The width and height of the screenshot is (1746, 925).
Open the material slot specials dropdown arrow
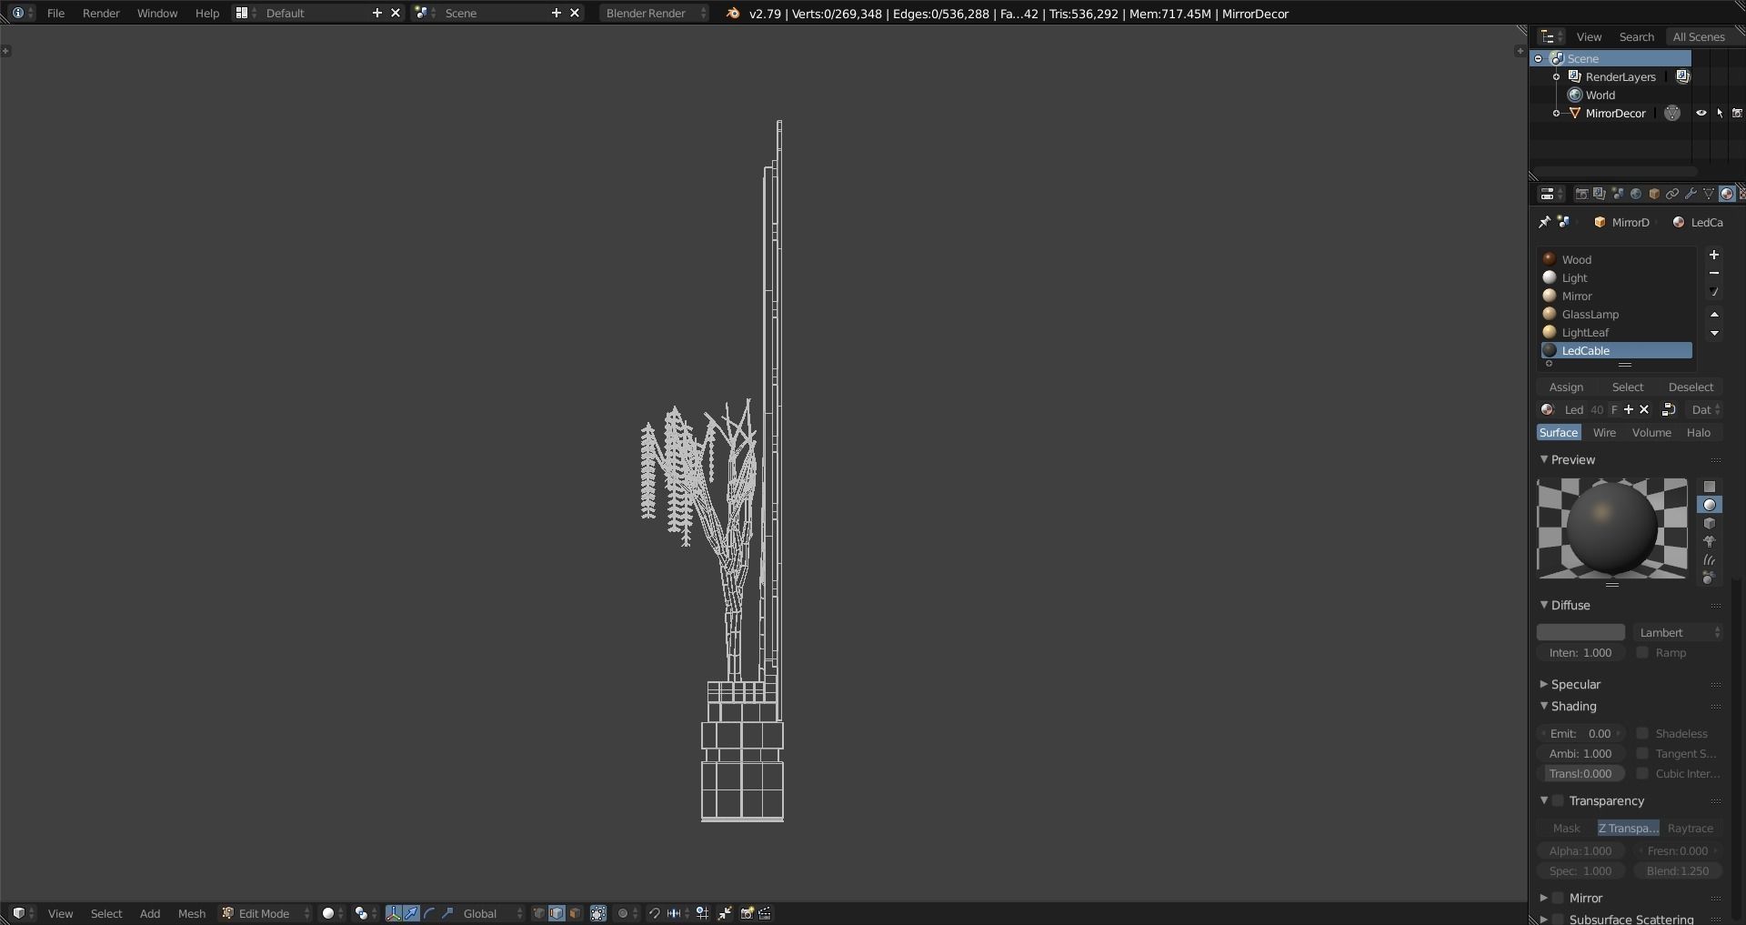point(1714,292)
